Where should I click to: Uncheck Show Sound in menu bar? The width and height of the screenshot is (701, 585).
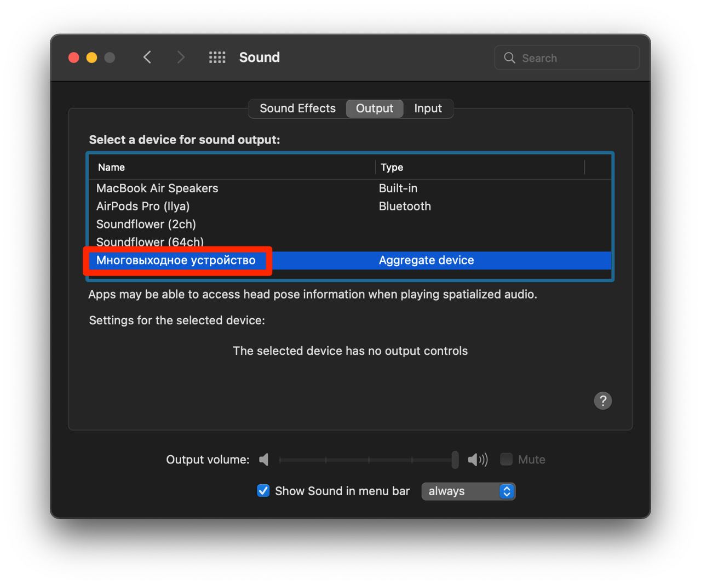[x=263, y=491]
